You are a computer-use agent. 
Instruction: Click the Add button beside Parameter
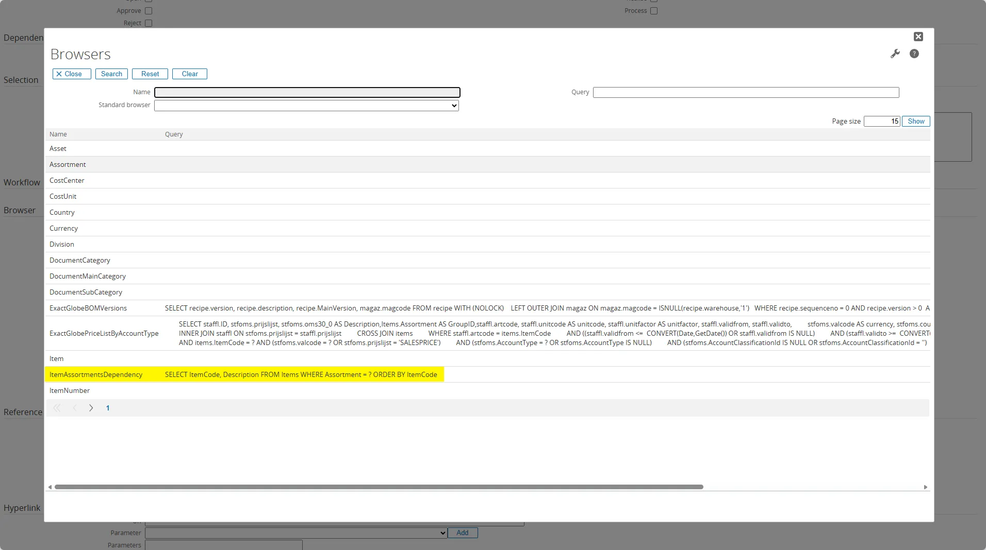463,533
